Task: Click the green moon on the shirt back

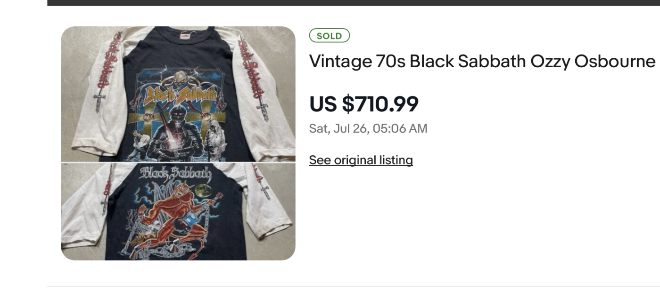Action: pyautogui.click(x=203, y=190)
